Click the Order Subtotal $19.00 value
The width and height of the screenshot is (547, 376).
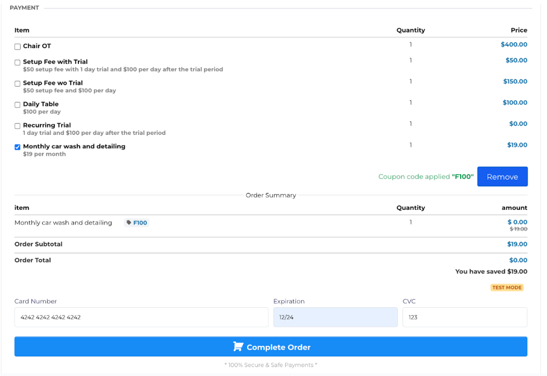click(517, 245)
